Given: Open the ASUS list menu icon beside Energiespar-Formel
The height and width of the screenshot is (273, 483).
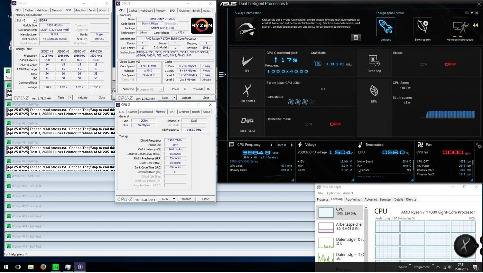Looking at the screenshot, I should point(467,13).
